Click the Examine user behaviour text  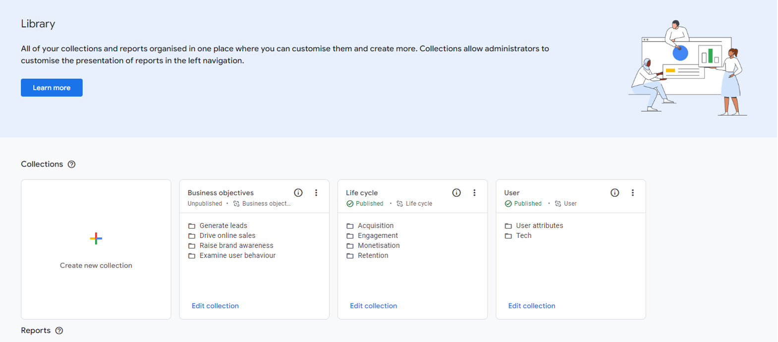point(237,255)
